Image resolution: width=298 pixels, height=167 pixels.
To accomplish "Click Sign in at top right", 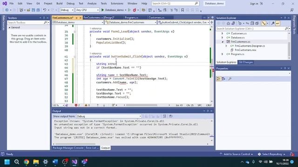I will pyautogui.click(x=254, y=4).
